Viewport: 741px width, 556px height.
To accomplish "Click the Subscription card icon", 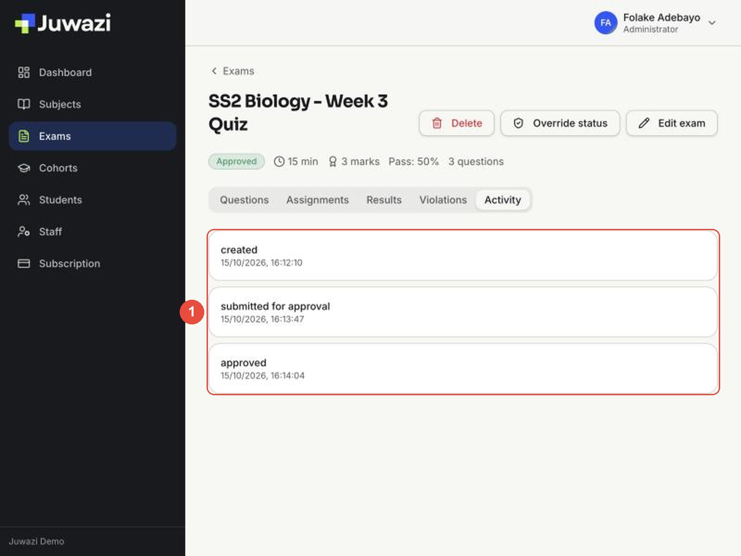I will [24, 263].
